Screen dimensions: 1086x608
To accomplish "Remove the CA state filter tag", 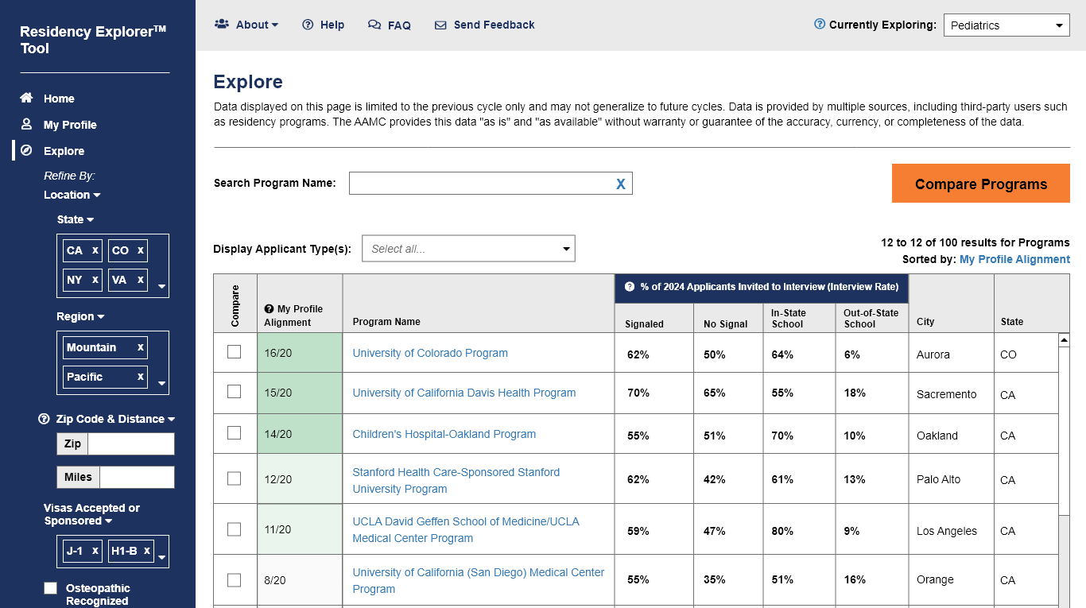I will (x=95, y=250).
